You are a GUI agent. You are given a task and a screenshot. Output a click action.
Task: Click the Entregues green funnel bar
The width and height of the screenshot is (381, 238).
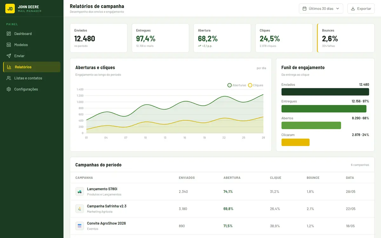pos(324,109)
